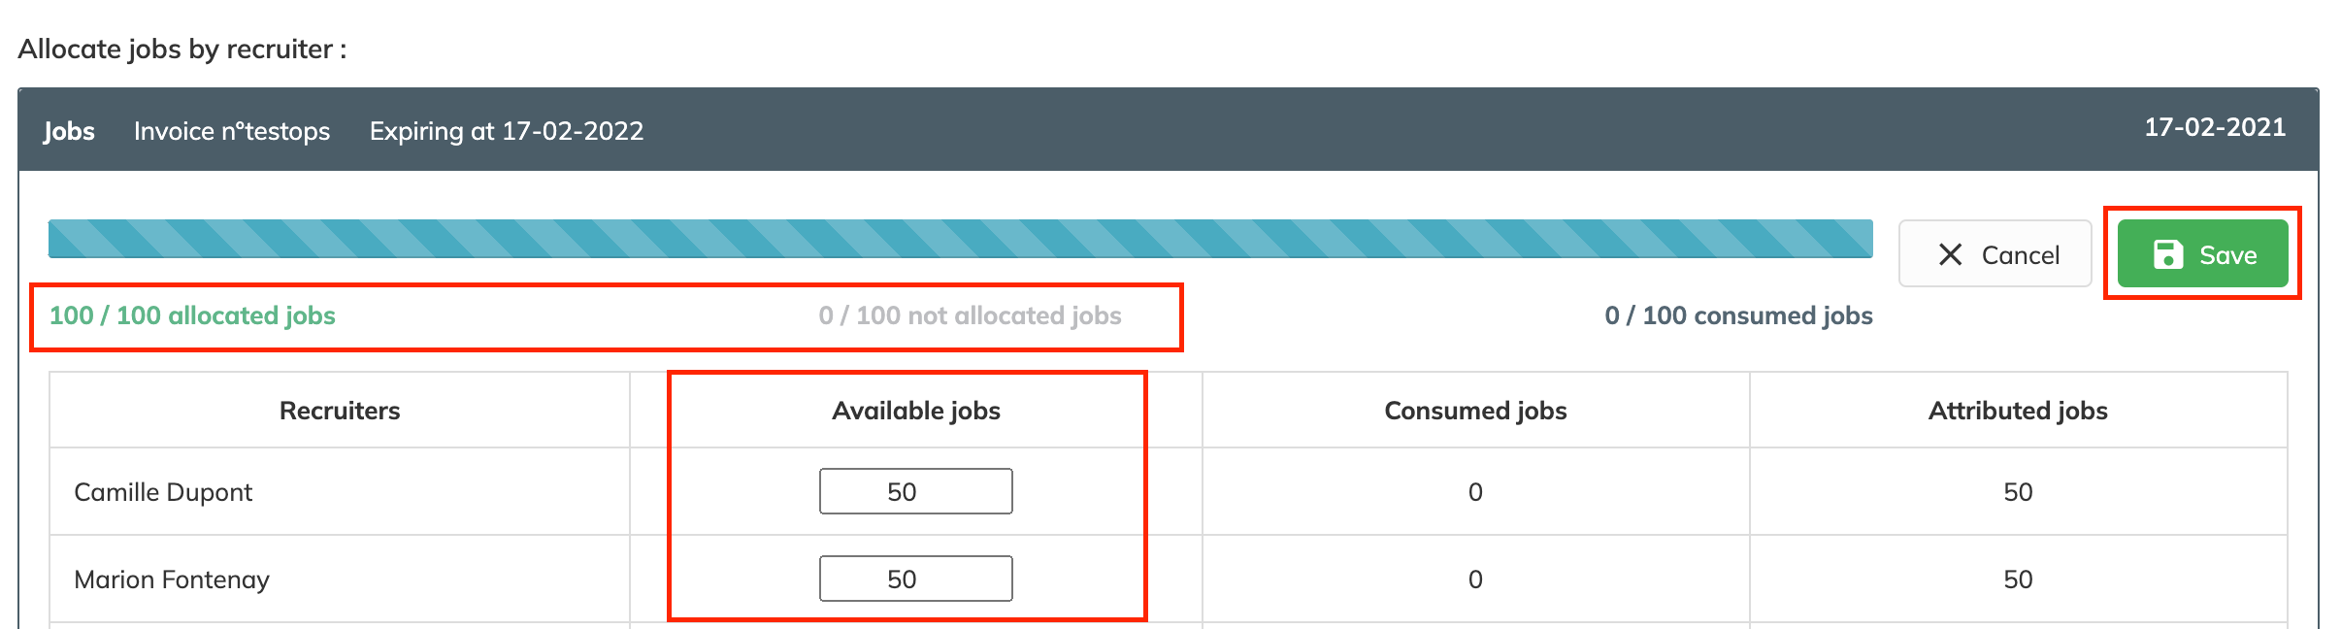Select the Marion Fontenay recruiter row
This screenshot has height=629, width=2341.
point(172,579)
